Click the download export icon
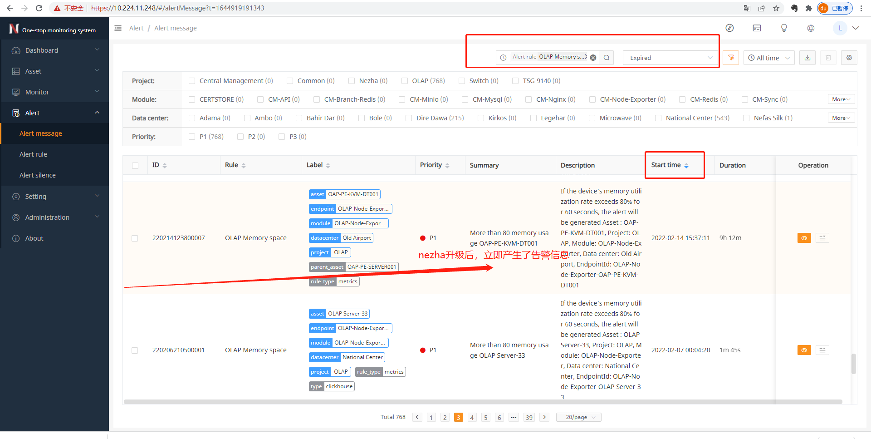871x439 pixels. coord(807,58)
